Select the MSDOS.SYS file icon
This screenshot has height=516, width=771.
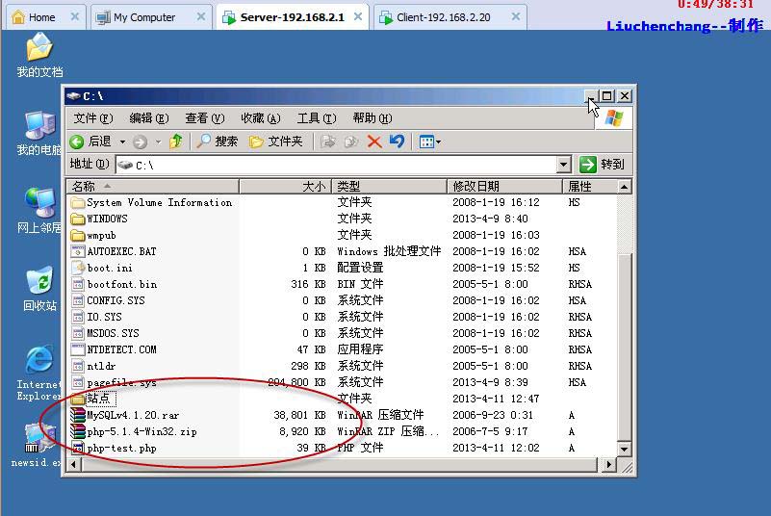pos(78,333)
